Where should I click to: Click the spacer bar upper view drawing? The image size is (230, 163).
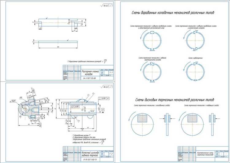click(x=58, y=23)
